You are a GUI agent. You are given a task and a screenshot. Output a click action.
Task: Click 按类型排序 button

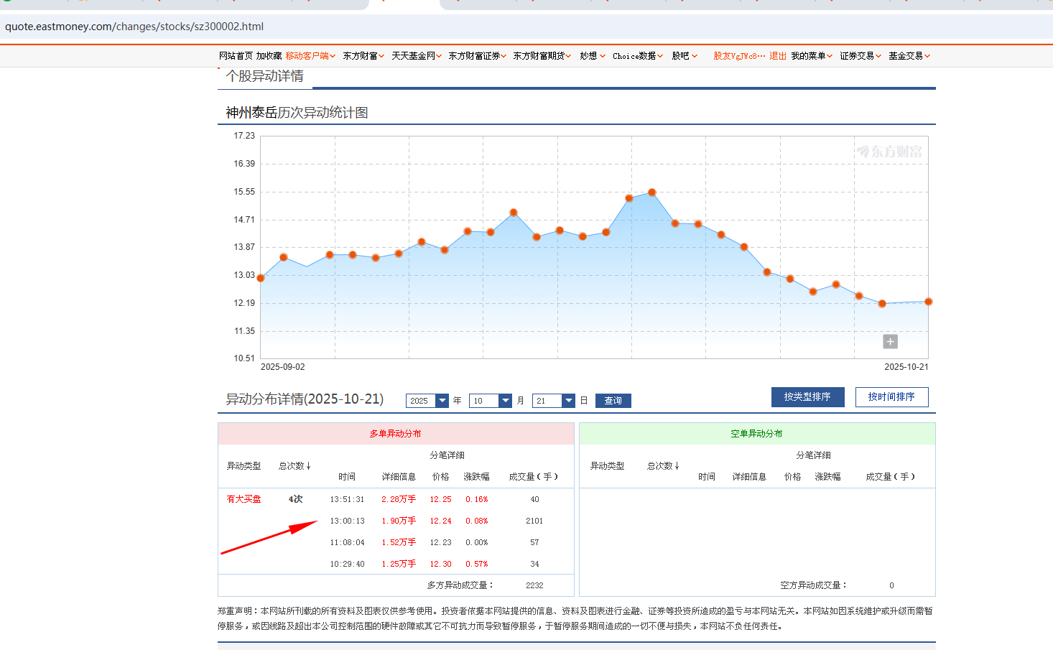[807, 397]
